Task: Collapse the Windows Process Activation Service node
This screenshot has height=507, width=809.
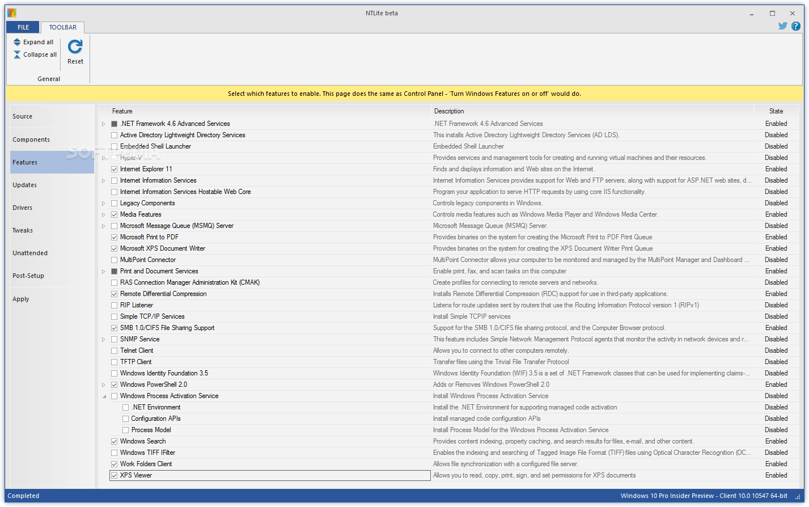Action: 104,396
